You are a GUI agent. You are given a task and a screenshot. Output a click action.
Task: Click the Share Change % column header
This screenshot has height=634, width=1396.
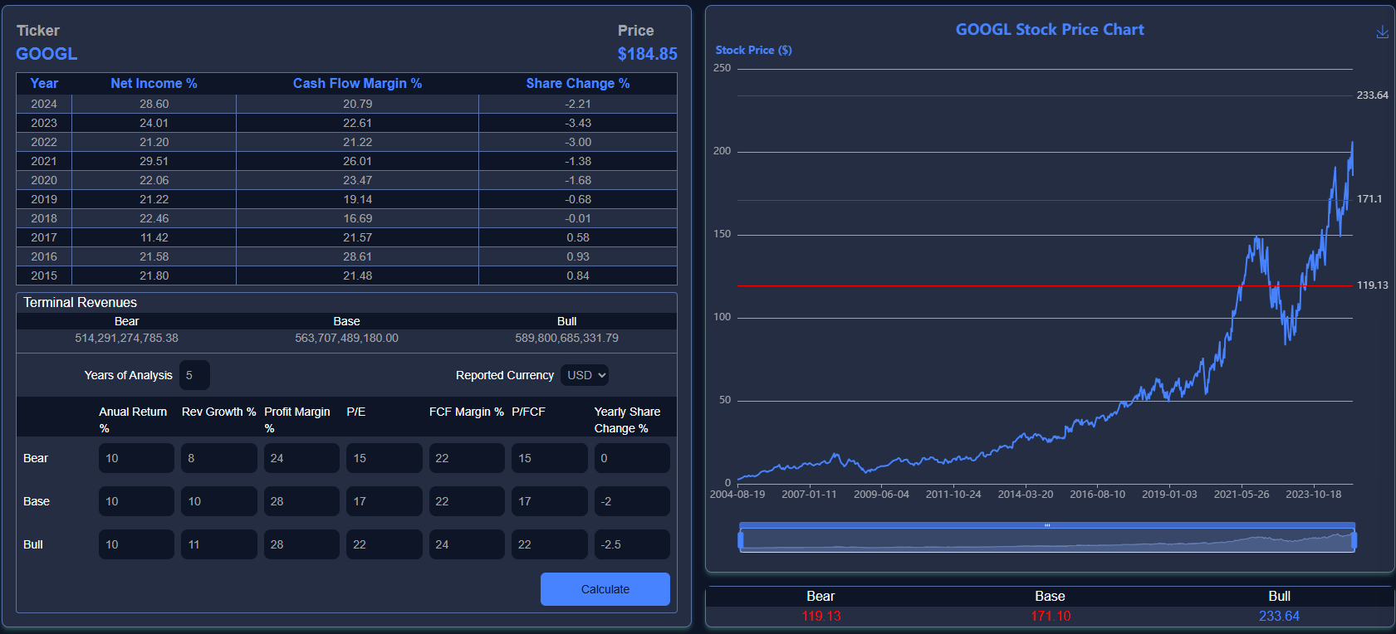pos(577,83)
